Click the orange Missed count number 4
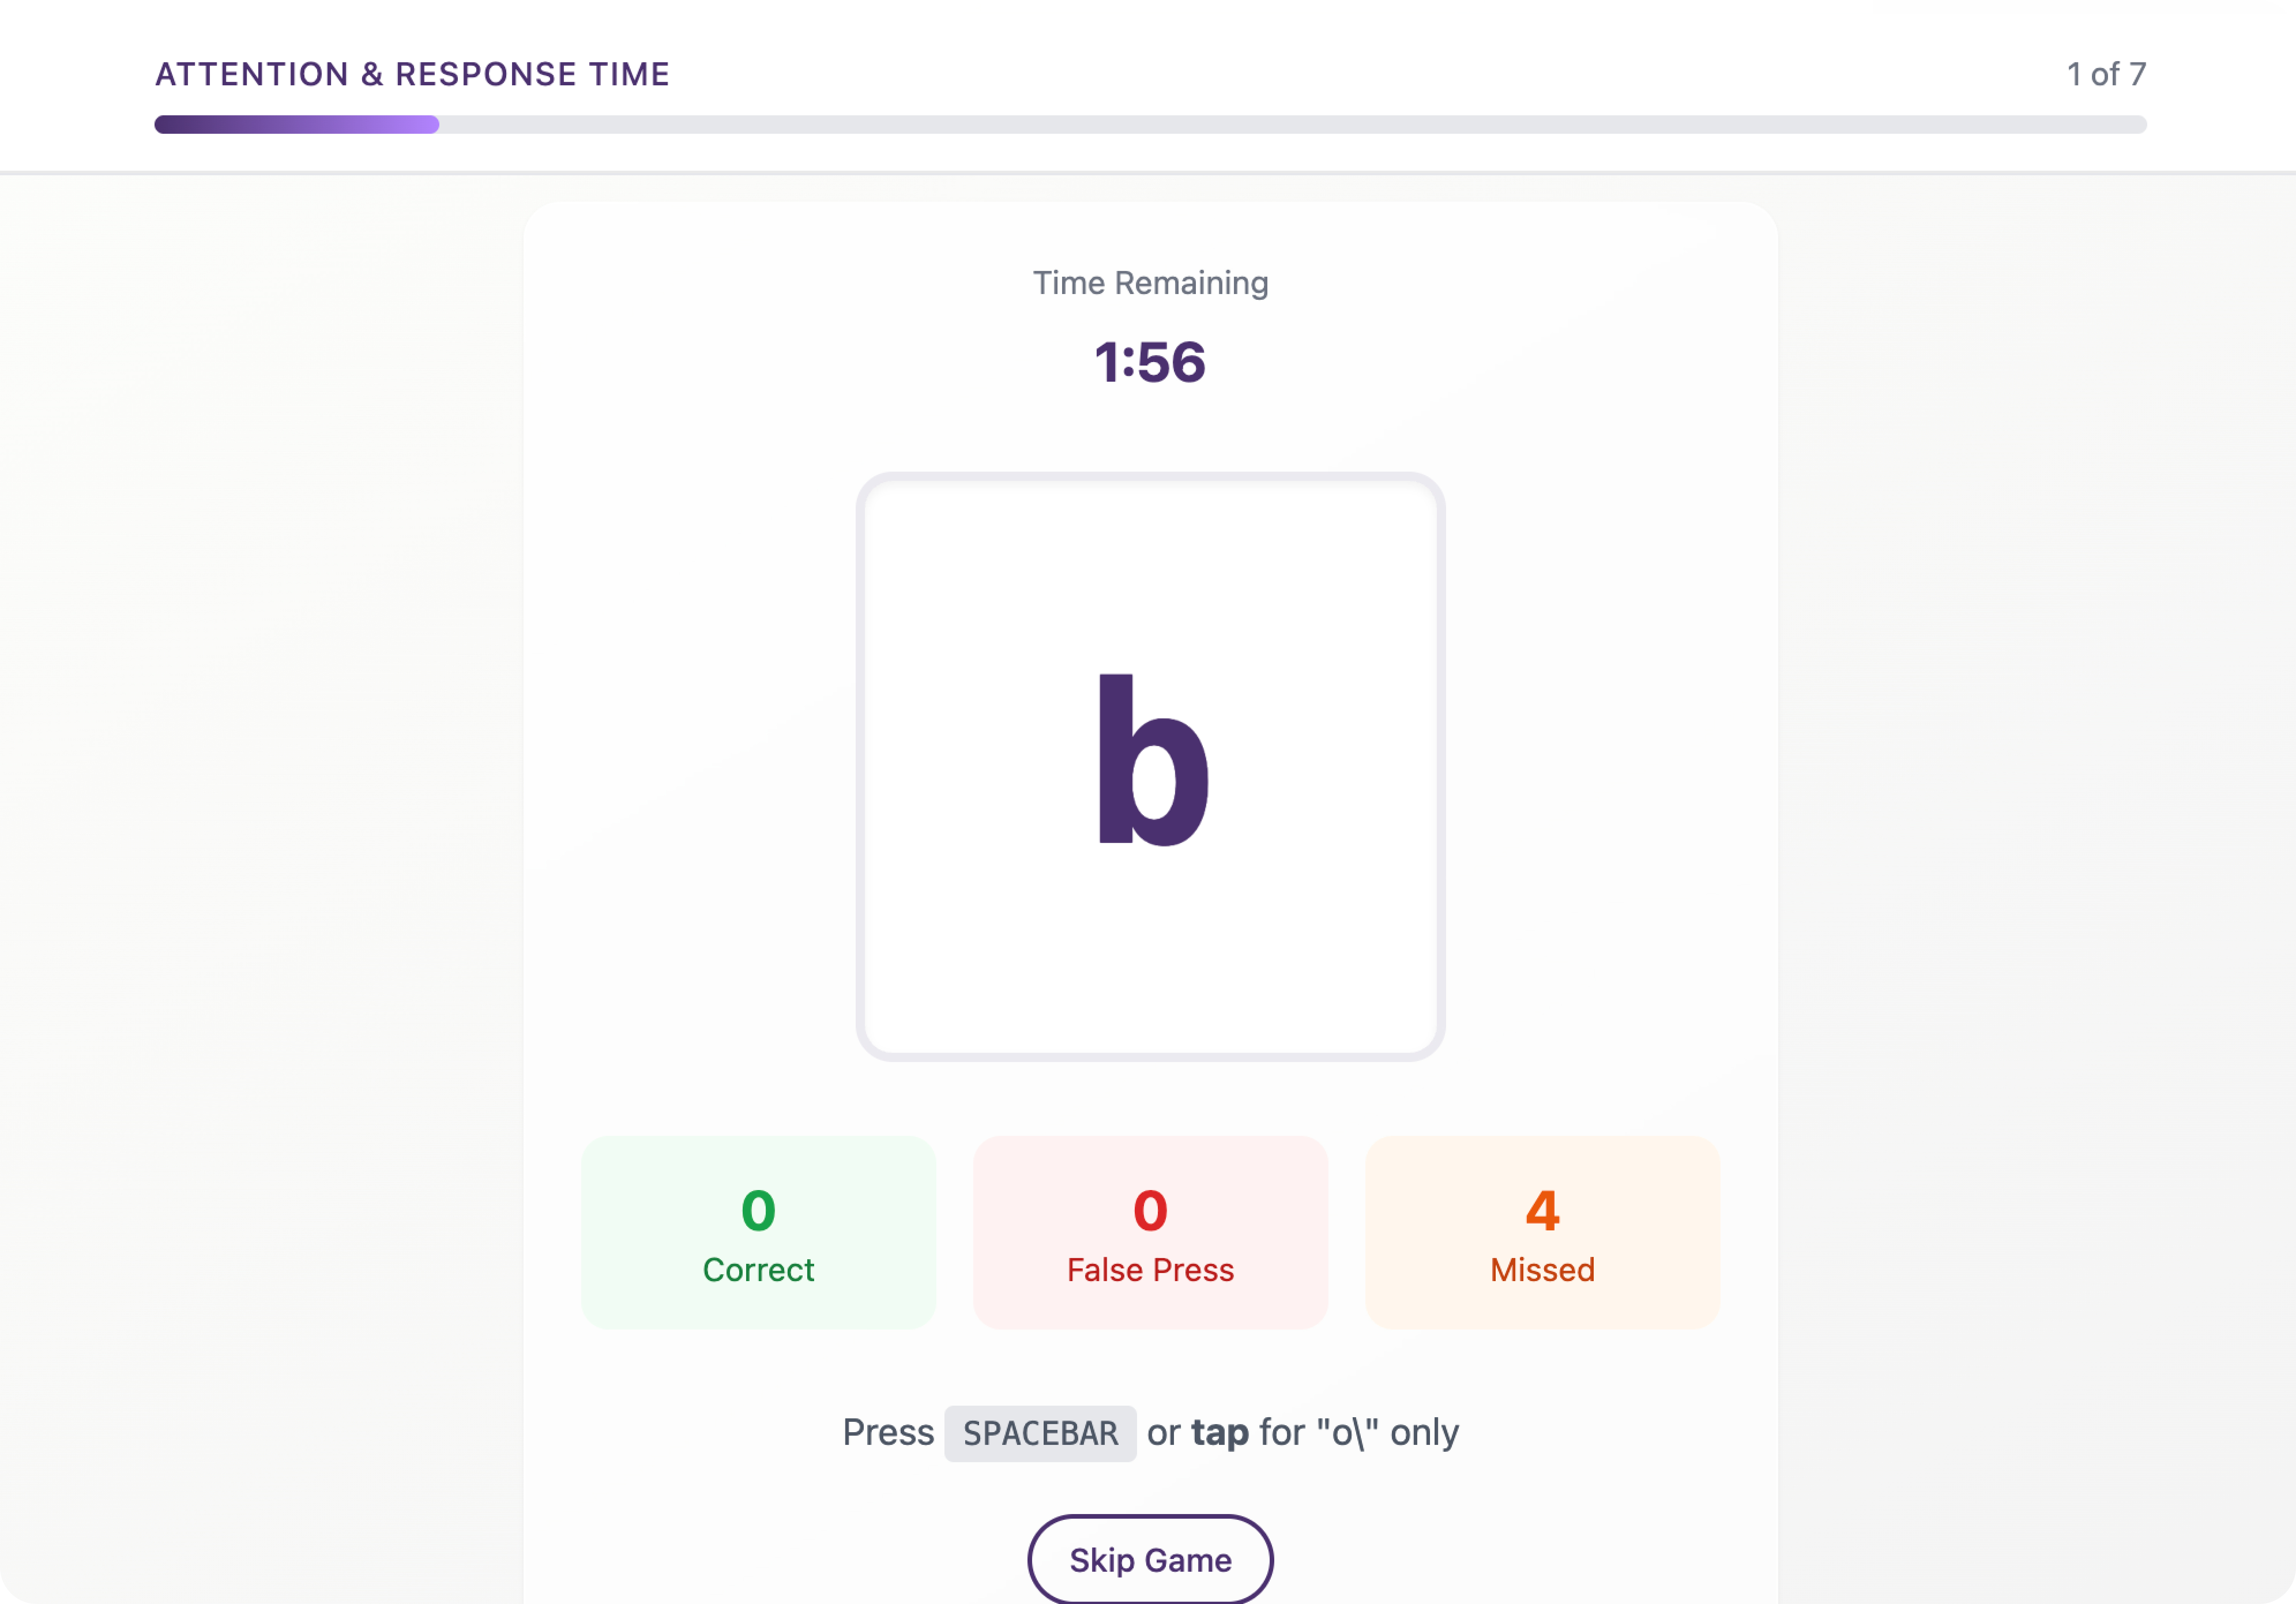Viewport: 2296px width, 1604px height. pyautogui.click(x=1542, y=1210)
